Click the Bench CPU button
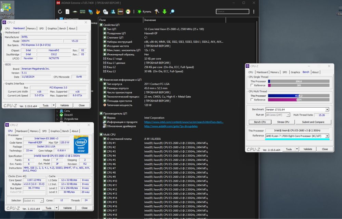The height and width of the screenshot is (219, 342). coord(260,122)
